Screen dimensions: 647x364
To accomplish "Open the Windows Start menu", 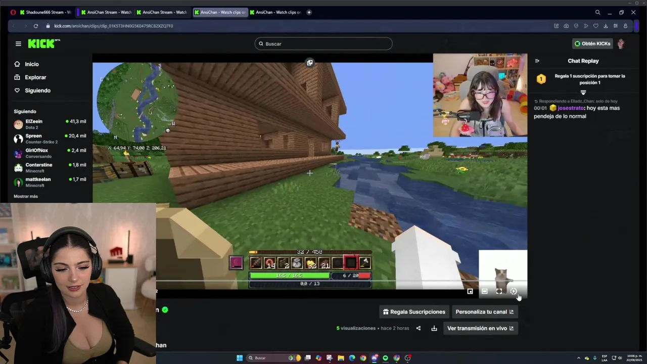I will pos(240,358).
